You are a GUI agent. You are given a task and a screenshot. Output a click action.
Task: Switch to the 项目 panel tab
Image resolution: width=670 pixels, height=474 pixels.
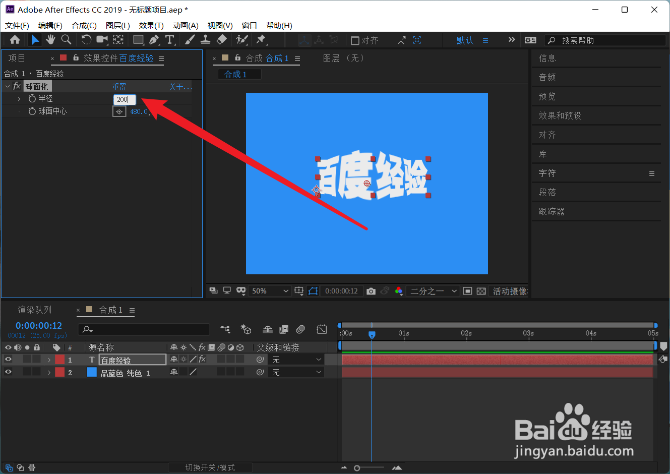[x=17, y=58]
